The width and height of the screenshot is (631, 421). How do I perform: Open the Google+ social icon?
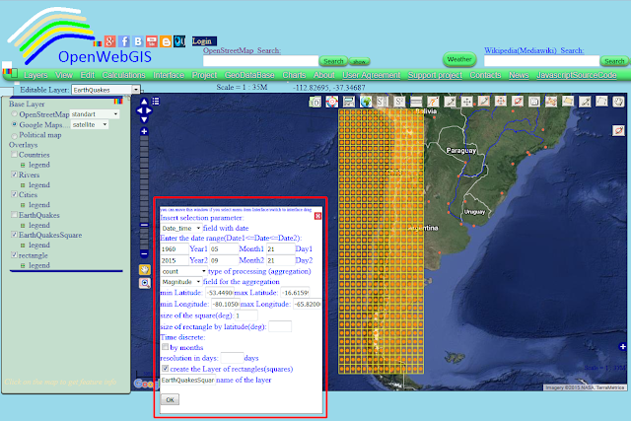click(109, 41)
